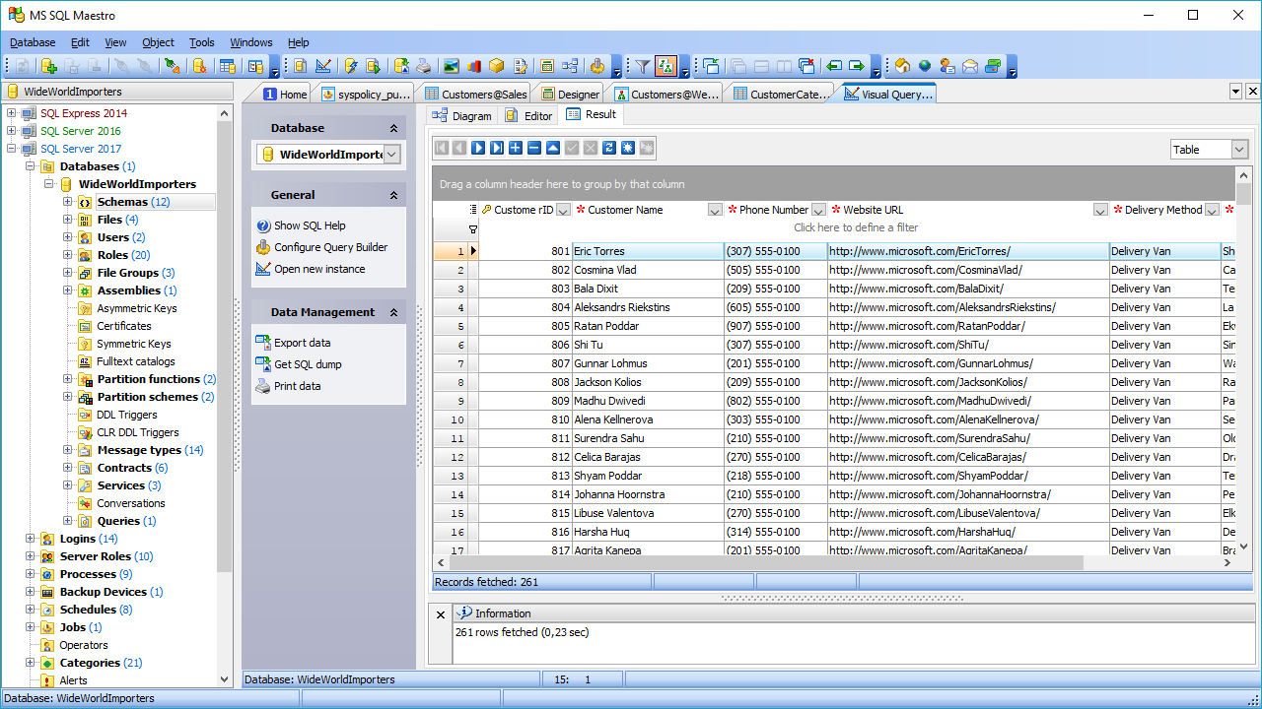
Task: Switch to the Diagram tab
Action: click(461, 115)
